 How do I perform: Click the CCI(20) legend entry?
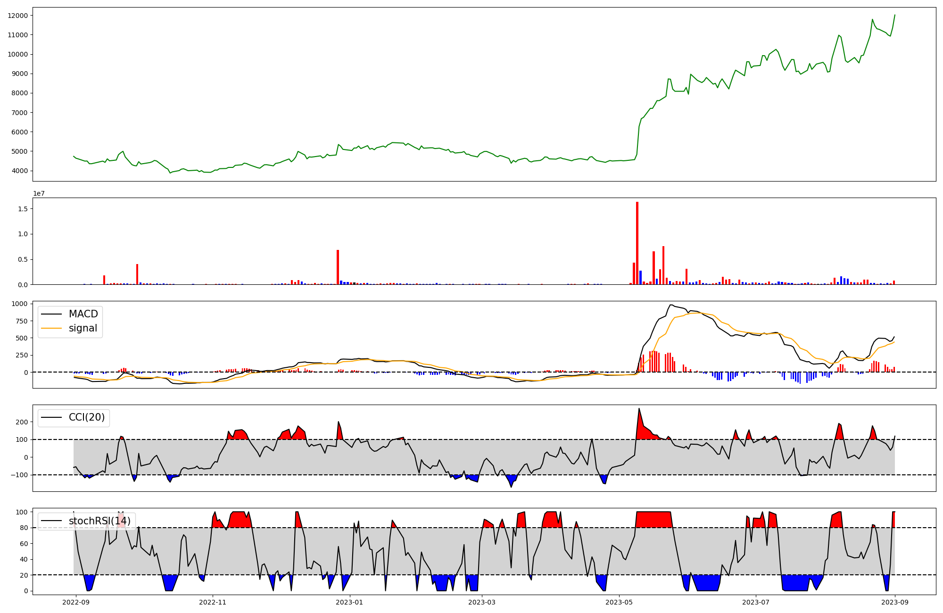(x=87, y=417)
